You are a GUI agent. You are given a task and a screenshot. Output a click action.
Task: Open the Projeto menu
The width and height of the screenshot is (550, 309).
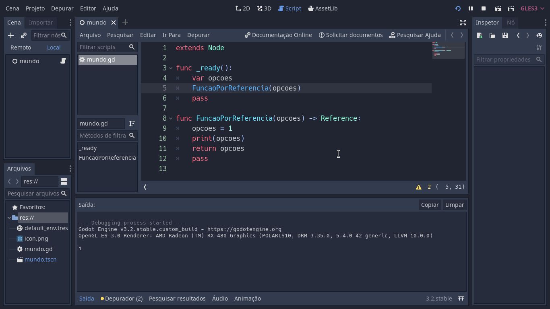[x=35, y=8]
